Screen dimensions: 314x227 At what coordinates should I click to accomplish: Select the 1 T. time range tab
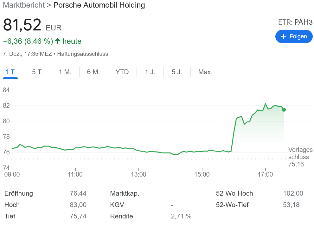coord(10,72)
